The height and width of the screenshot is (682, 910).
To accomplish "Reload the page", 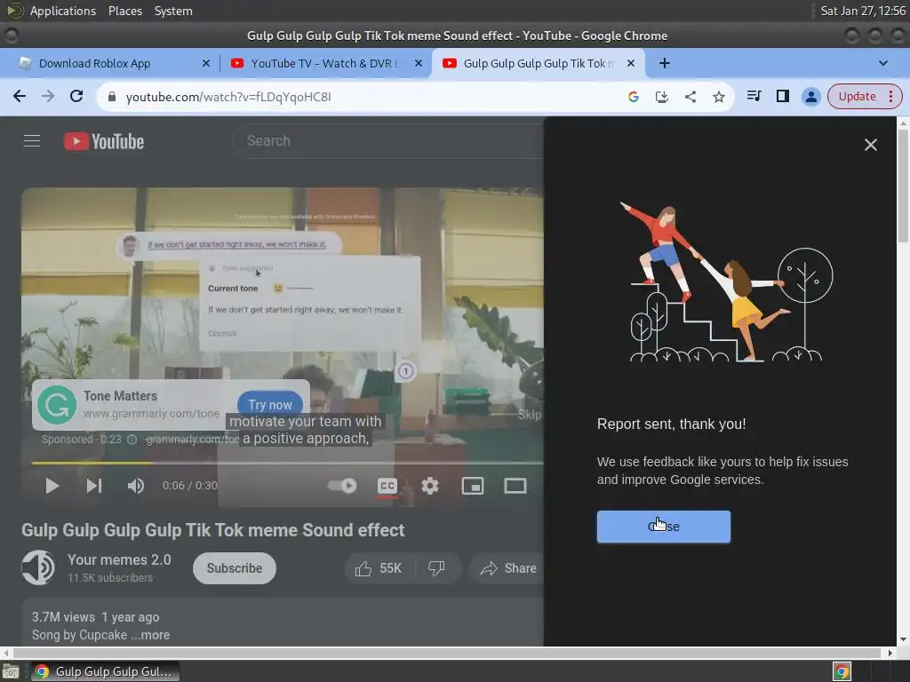I will (x=76, y=96).
